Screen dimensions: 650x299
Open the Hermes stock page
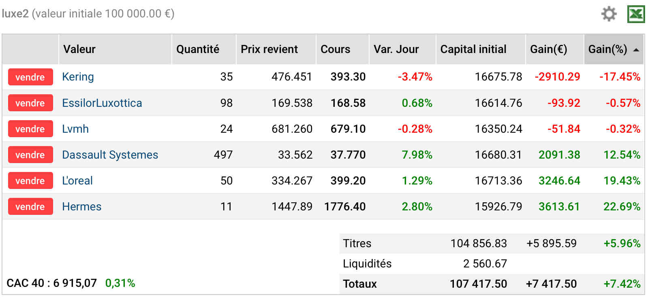81,206
